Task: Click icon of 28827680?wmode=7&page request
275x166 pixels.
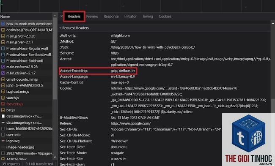Action: tap(3, 153)
